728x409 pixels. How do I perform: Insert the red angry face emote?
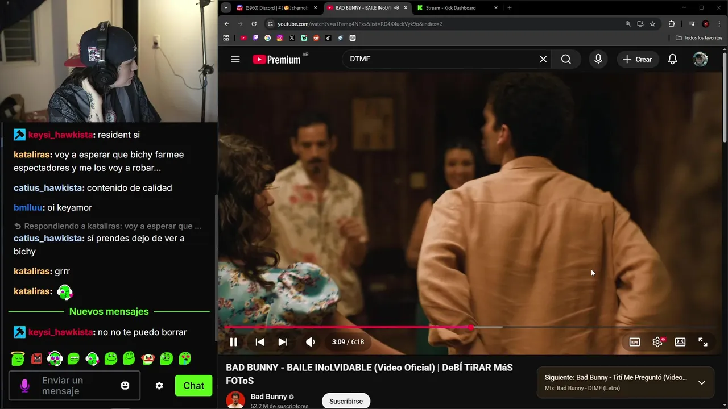tap(36, 358)
